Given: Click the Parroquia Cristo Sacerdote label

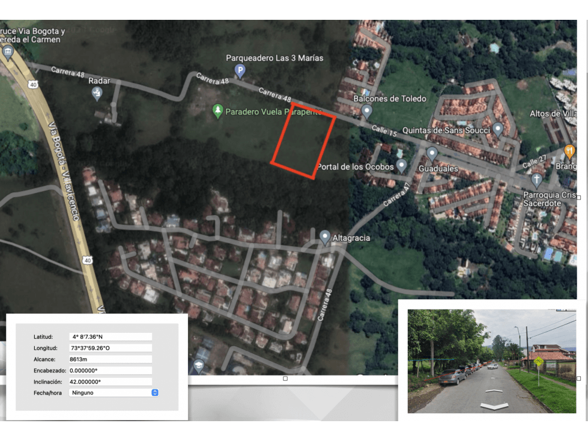Looking at the screenshot, I should coord(550,199).
